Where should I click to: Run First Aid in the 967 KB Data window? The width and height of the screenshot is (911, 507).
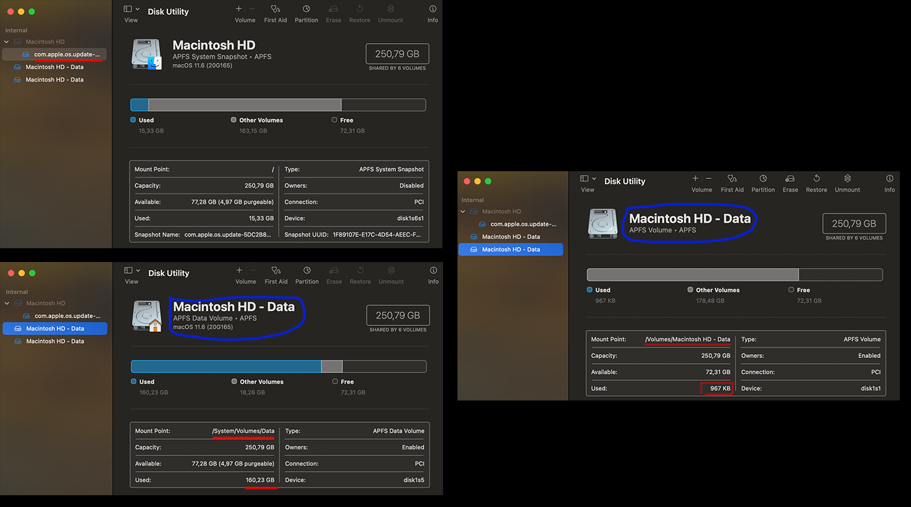click(x=732, y=178)
